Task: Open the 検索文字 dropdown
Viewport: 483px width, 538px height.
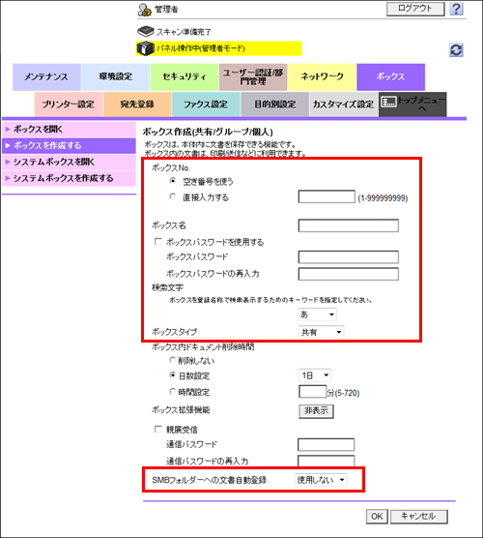Action: point(318,314)
